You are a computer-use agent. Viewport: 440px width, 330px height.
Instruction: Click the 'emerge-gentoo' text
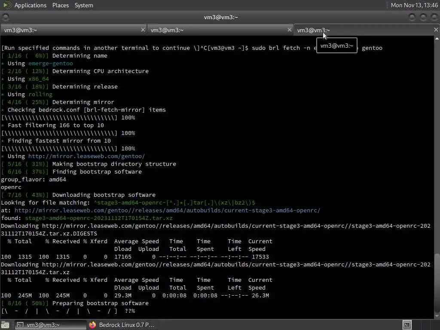point(51,64)
